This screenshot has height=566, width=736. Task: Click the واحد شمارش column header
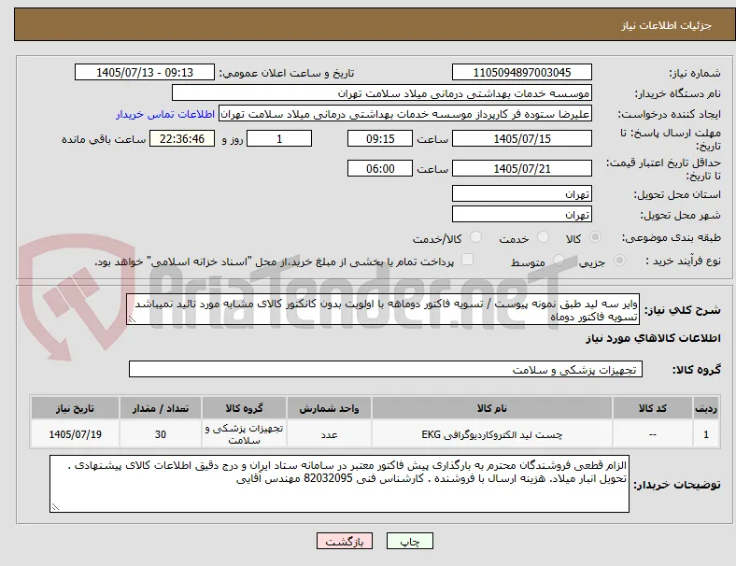[x=329, y=408]
